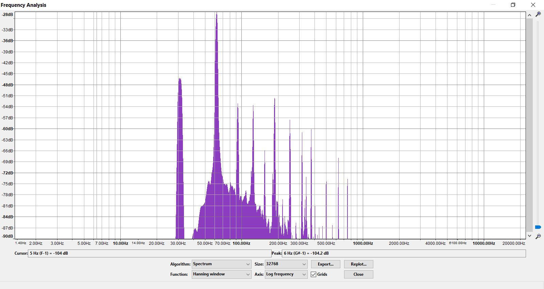This screenshot has height=289, width=544.
Task: Click the Close button
Action: pyautogui.click(x=358, y=274)
